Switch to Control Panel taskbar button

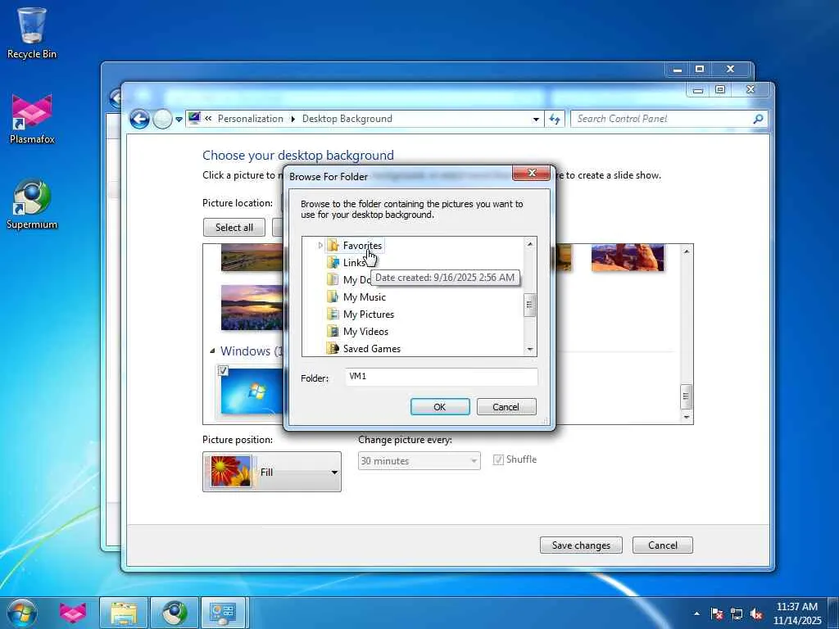pos(223,613)
